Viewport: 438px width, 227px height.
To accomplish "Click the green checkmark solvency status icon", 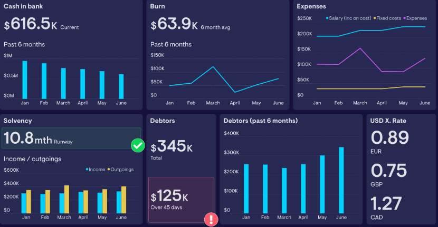I will (138, 145).
